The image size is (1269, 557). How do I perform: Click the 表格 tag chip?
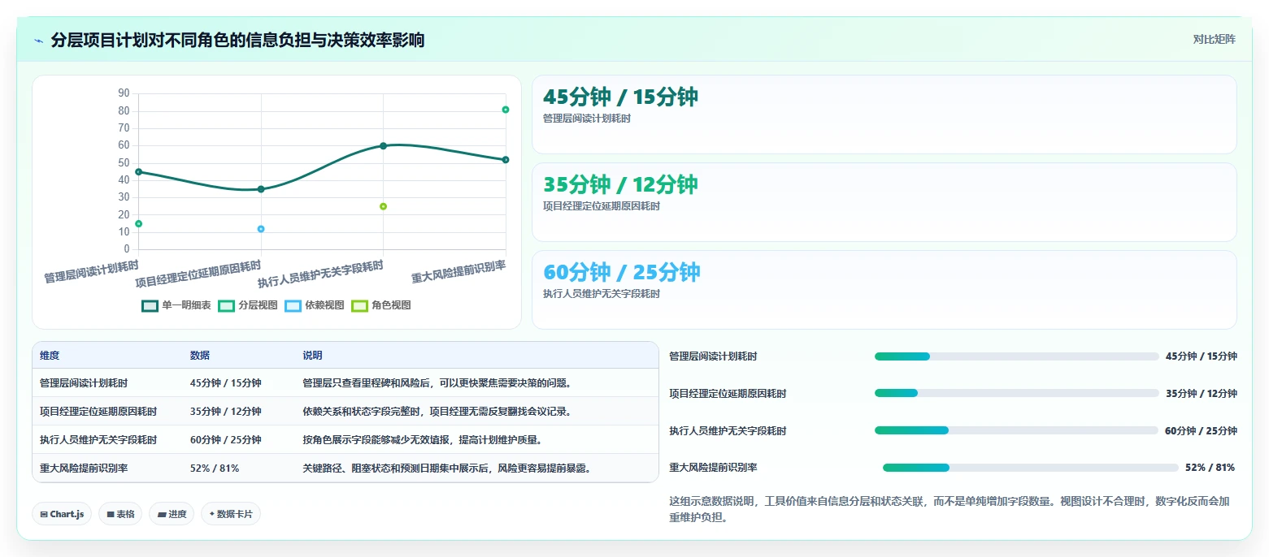pos(120,514)
